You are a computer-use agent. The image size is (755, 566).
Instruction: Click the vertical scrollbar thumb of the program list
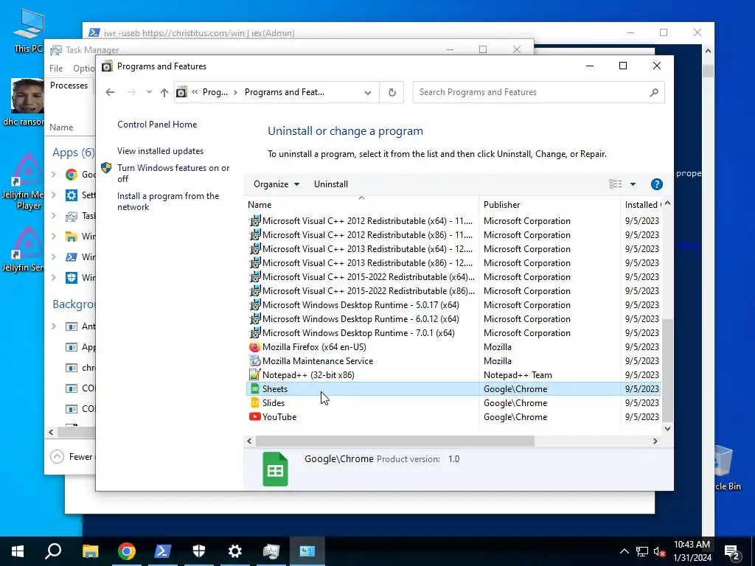(667, 370)
